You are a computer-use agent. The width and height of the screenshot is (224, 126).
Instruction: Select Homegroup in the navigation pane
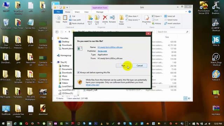pyautogui.click(x=64, y=55)
